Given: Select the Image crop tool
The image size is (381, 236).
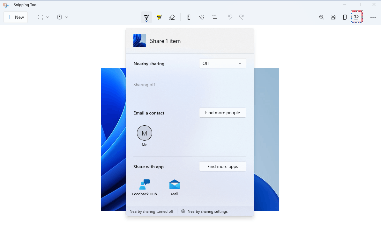Looking at the screenshot, I should 214,17.
